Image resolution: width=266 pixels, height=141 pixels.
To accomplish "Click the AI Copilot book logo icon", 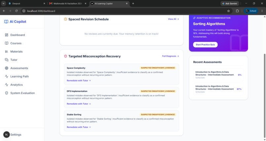I will coord(6,22).
